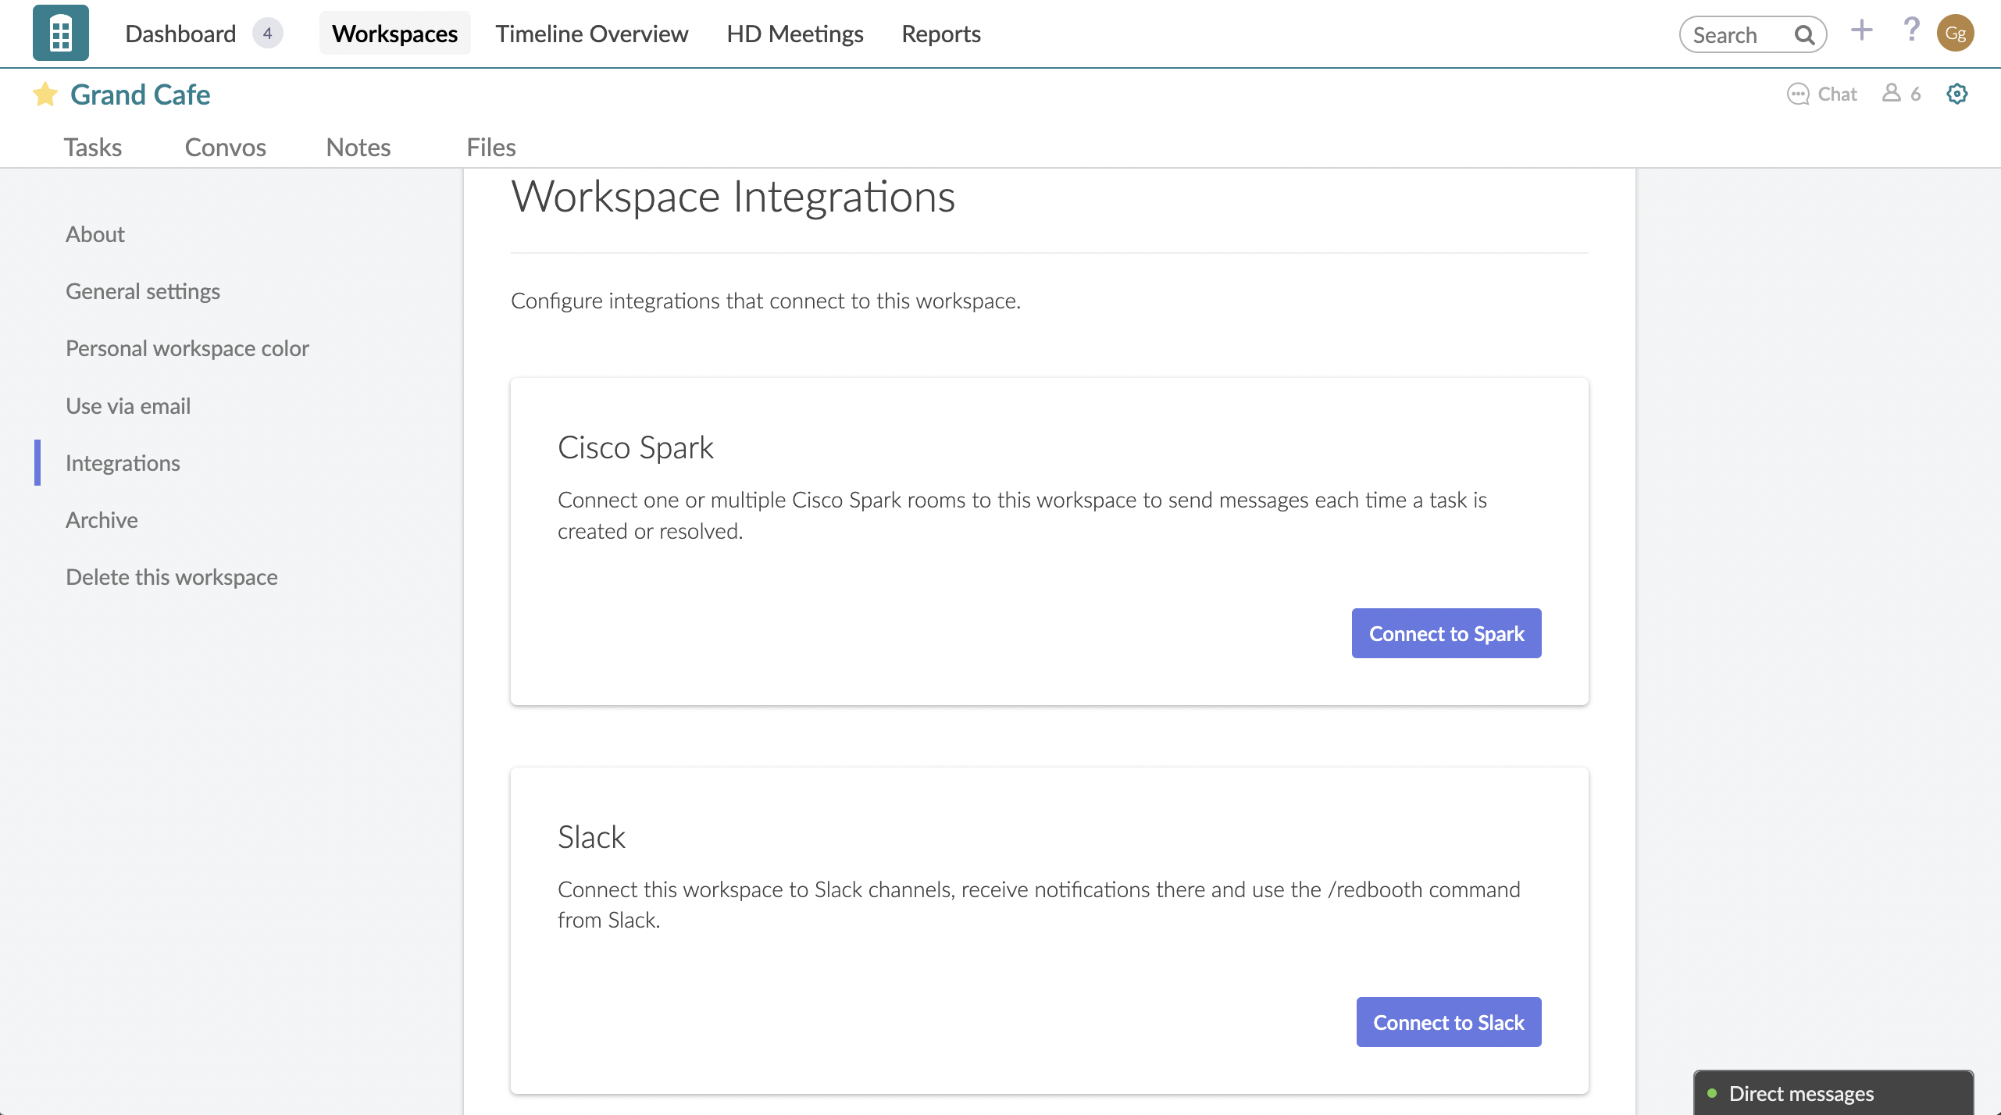Click the green Direct messages status dot

click(1712, 1093)
